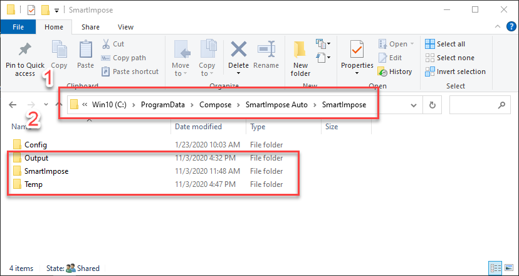
Task: Go back with the left arrow
Action: coord(13,105)
